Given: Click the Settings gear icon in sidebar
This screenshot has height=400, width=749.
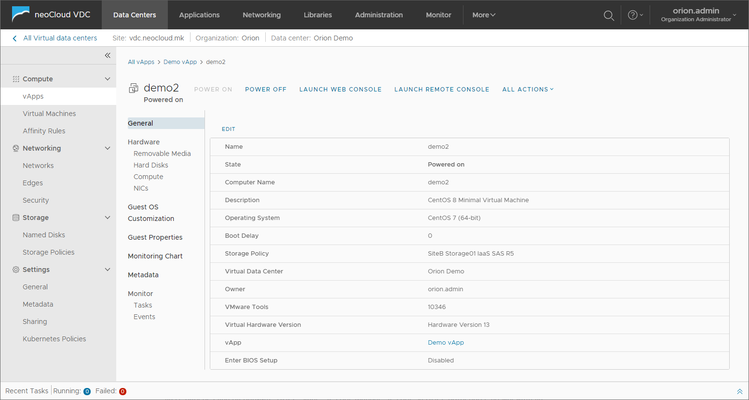Looking at the screenshot, I should pyautogui.click(x=16, y=270).
